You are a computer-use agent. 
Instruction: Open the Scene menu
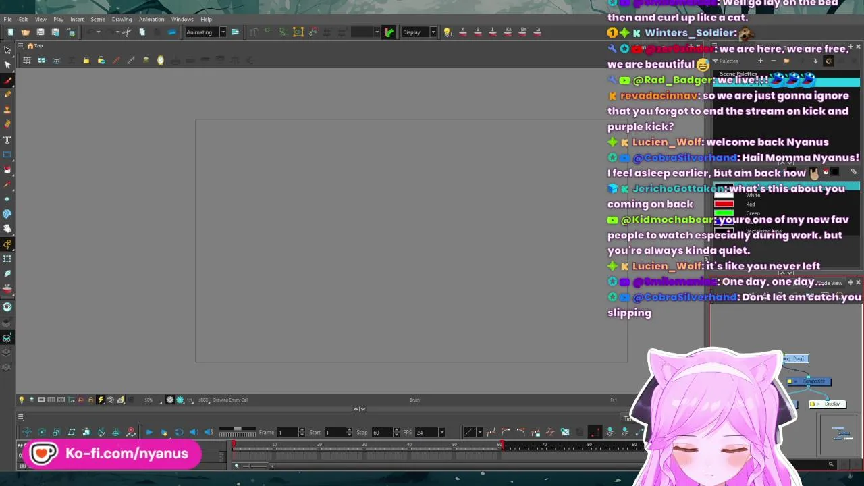coord(97,19)
